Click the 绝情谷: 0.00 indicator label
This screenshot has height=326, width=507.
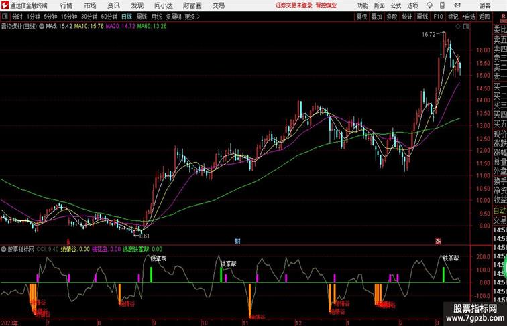point(75,249)
